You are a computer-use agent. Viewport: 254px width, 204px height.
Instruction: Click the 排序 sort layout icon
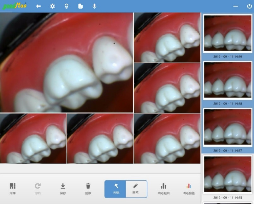(x=13, y=189)
